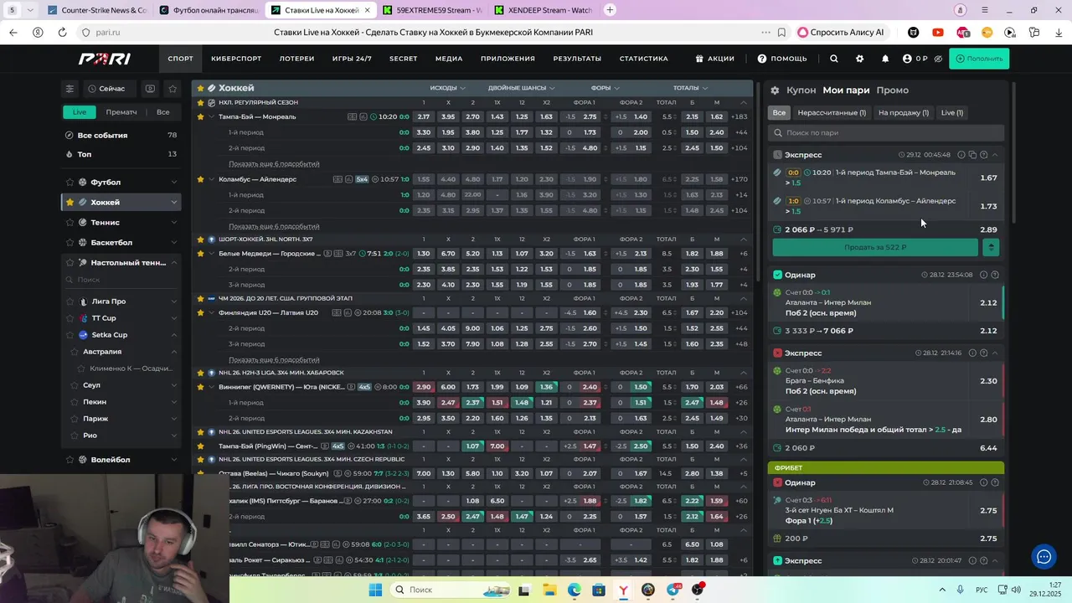Open match tracker icon for Тампа-Бэй — Монреаль
1072x603 pixels.
pyautogui.click(x=353, y=116)
